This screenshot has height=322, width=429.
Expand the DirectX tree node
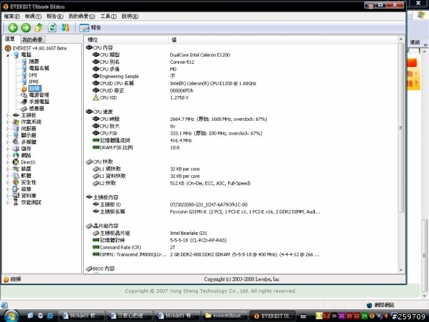point(7,162)
